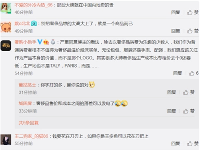Open the profile of username 王二狗家_的猫86
Screen dimensions: 200x150
(31, 136)
